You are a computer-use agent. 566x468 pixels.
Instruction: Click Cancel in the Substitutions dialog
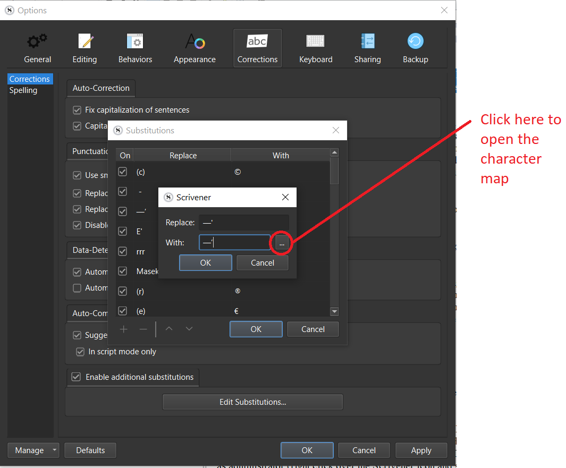(313, 329)
